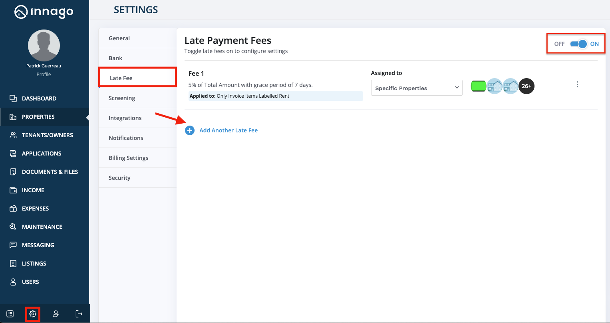610x323 pixels.
Task: Click the green property swatch
Action: tap(478, 86)
